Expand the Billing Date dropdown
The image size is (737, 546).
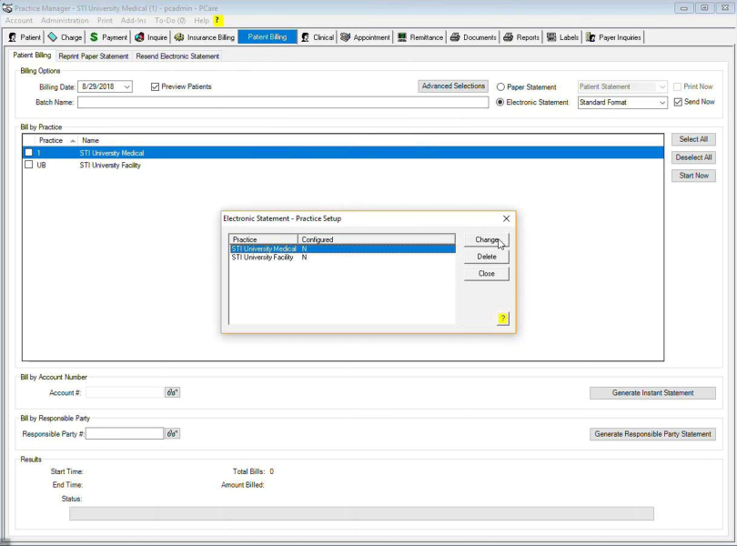[x=126, y=87]
